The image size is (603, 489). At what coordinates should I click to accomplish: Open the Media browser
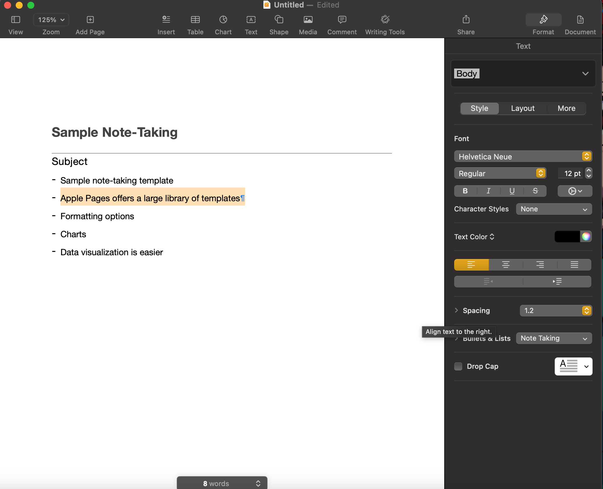coord(308,20)
